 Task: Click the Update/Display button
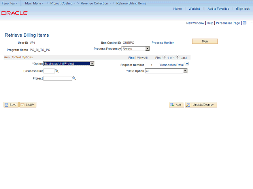tap(201, 105)
